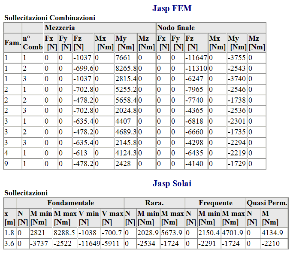Click Nodo finale Fz value -7965

tap(194, 89)
